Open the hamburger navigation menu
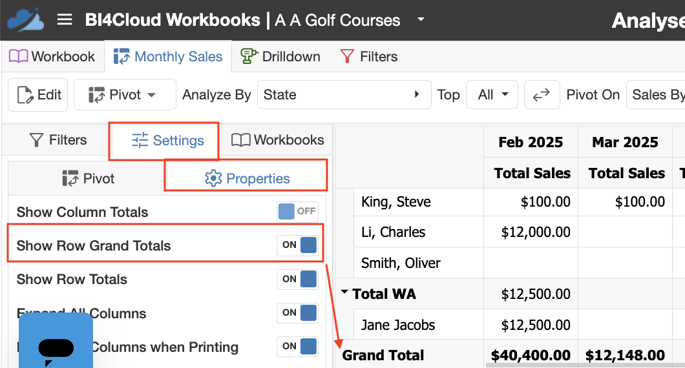This screenshot has height=368, width=685. click(x=65, y=19)
